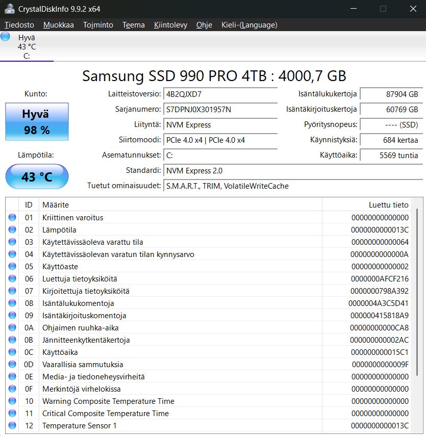Click raw value 0000004A3C5D41
This screenshot has height=436, width=426.
(x=379, y=303)
